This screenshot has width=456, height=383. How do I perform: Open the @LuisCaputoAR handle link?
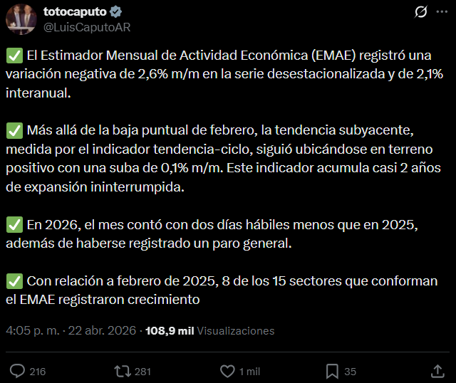tap(87, 27)
